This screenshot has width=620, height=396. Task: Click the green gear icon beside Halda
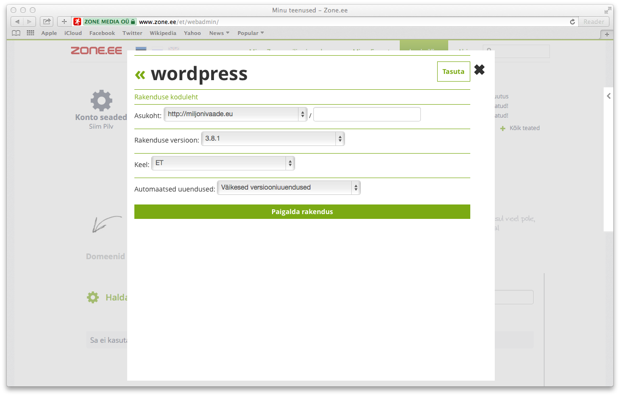93,297
